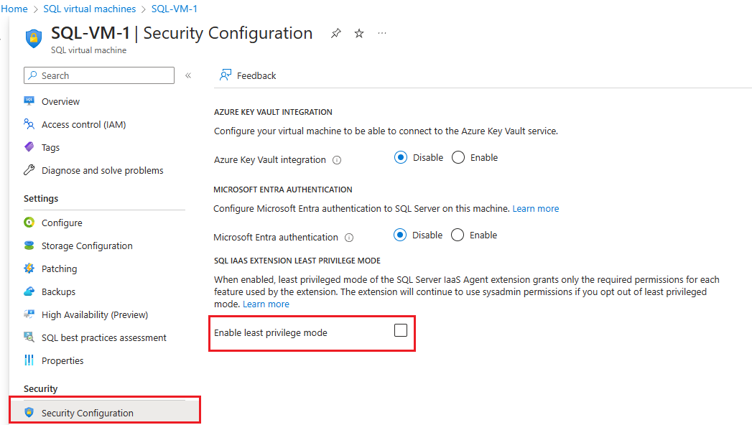Click Learn more for Entra authentication
Screen dimensions: 752x425
tap(535, 208)
